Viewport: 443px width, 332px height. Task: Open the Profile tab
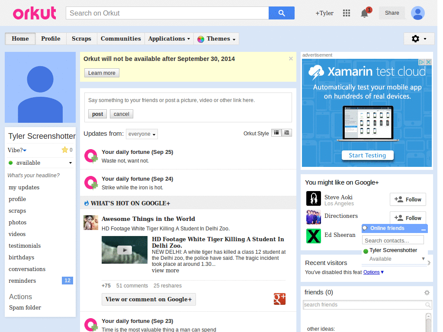point(51,38)
